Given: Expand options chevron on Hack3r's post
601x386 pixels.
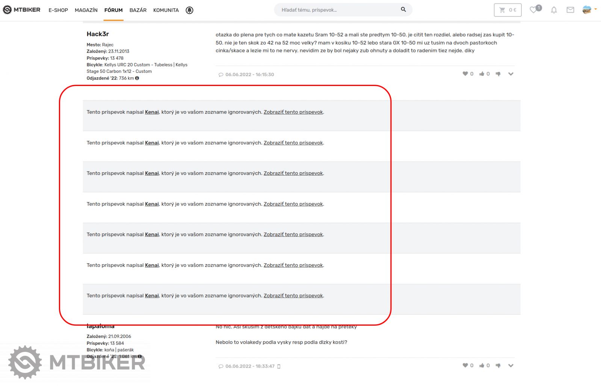Looking at the screenshot, I should (x=511, y=74).
